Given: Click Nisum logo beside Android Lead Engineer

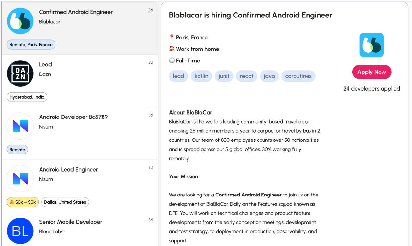Looking at the screenshot, I should [x=20, y=178].
